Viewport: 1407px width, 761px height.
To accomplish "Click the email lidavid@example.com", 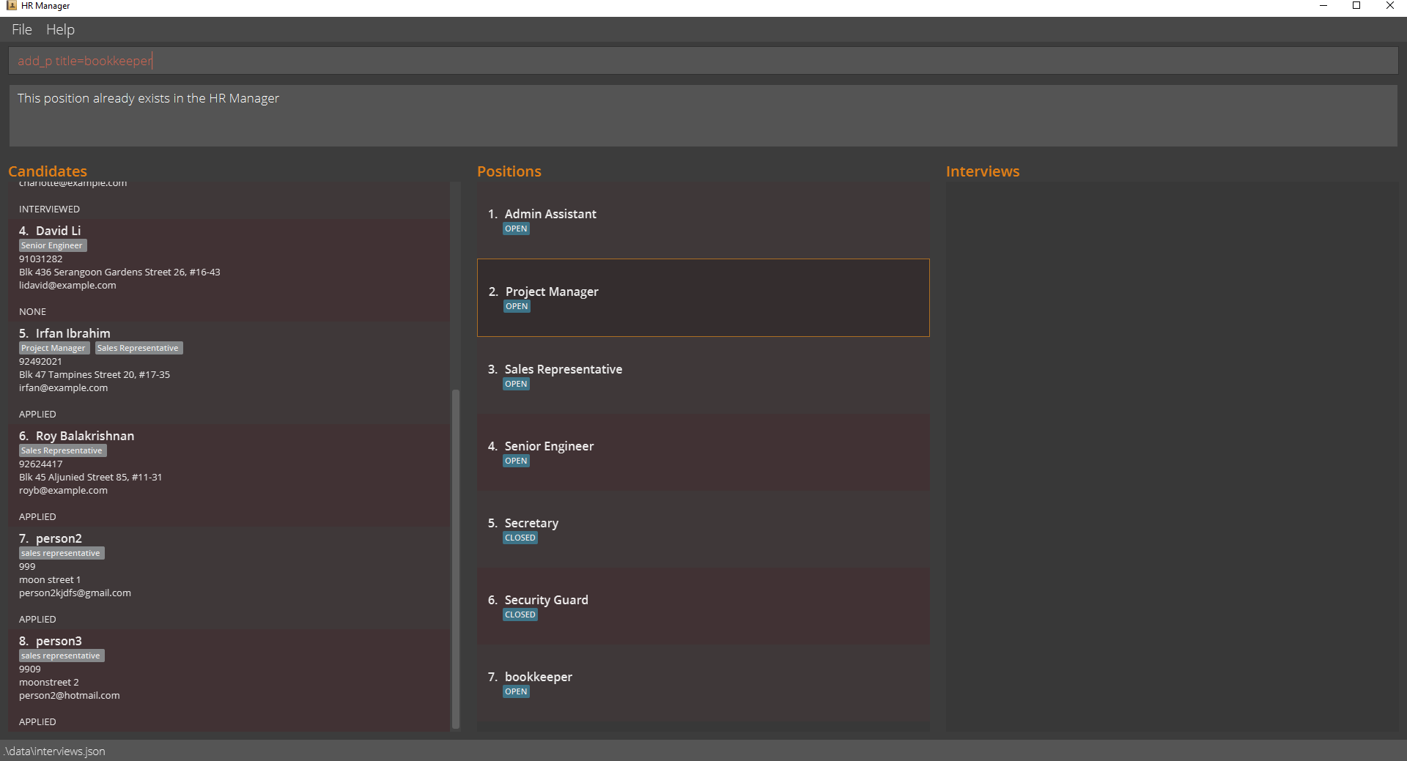I will click(67, 286).
